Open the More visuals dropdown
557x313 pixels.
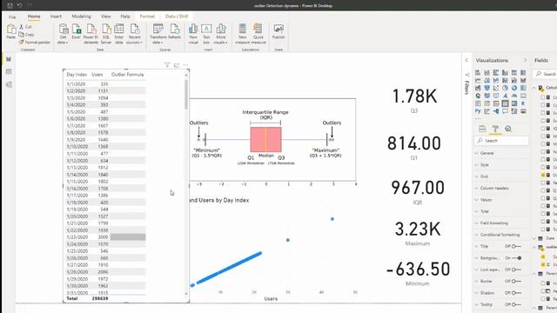[220, 34]
